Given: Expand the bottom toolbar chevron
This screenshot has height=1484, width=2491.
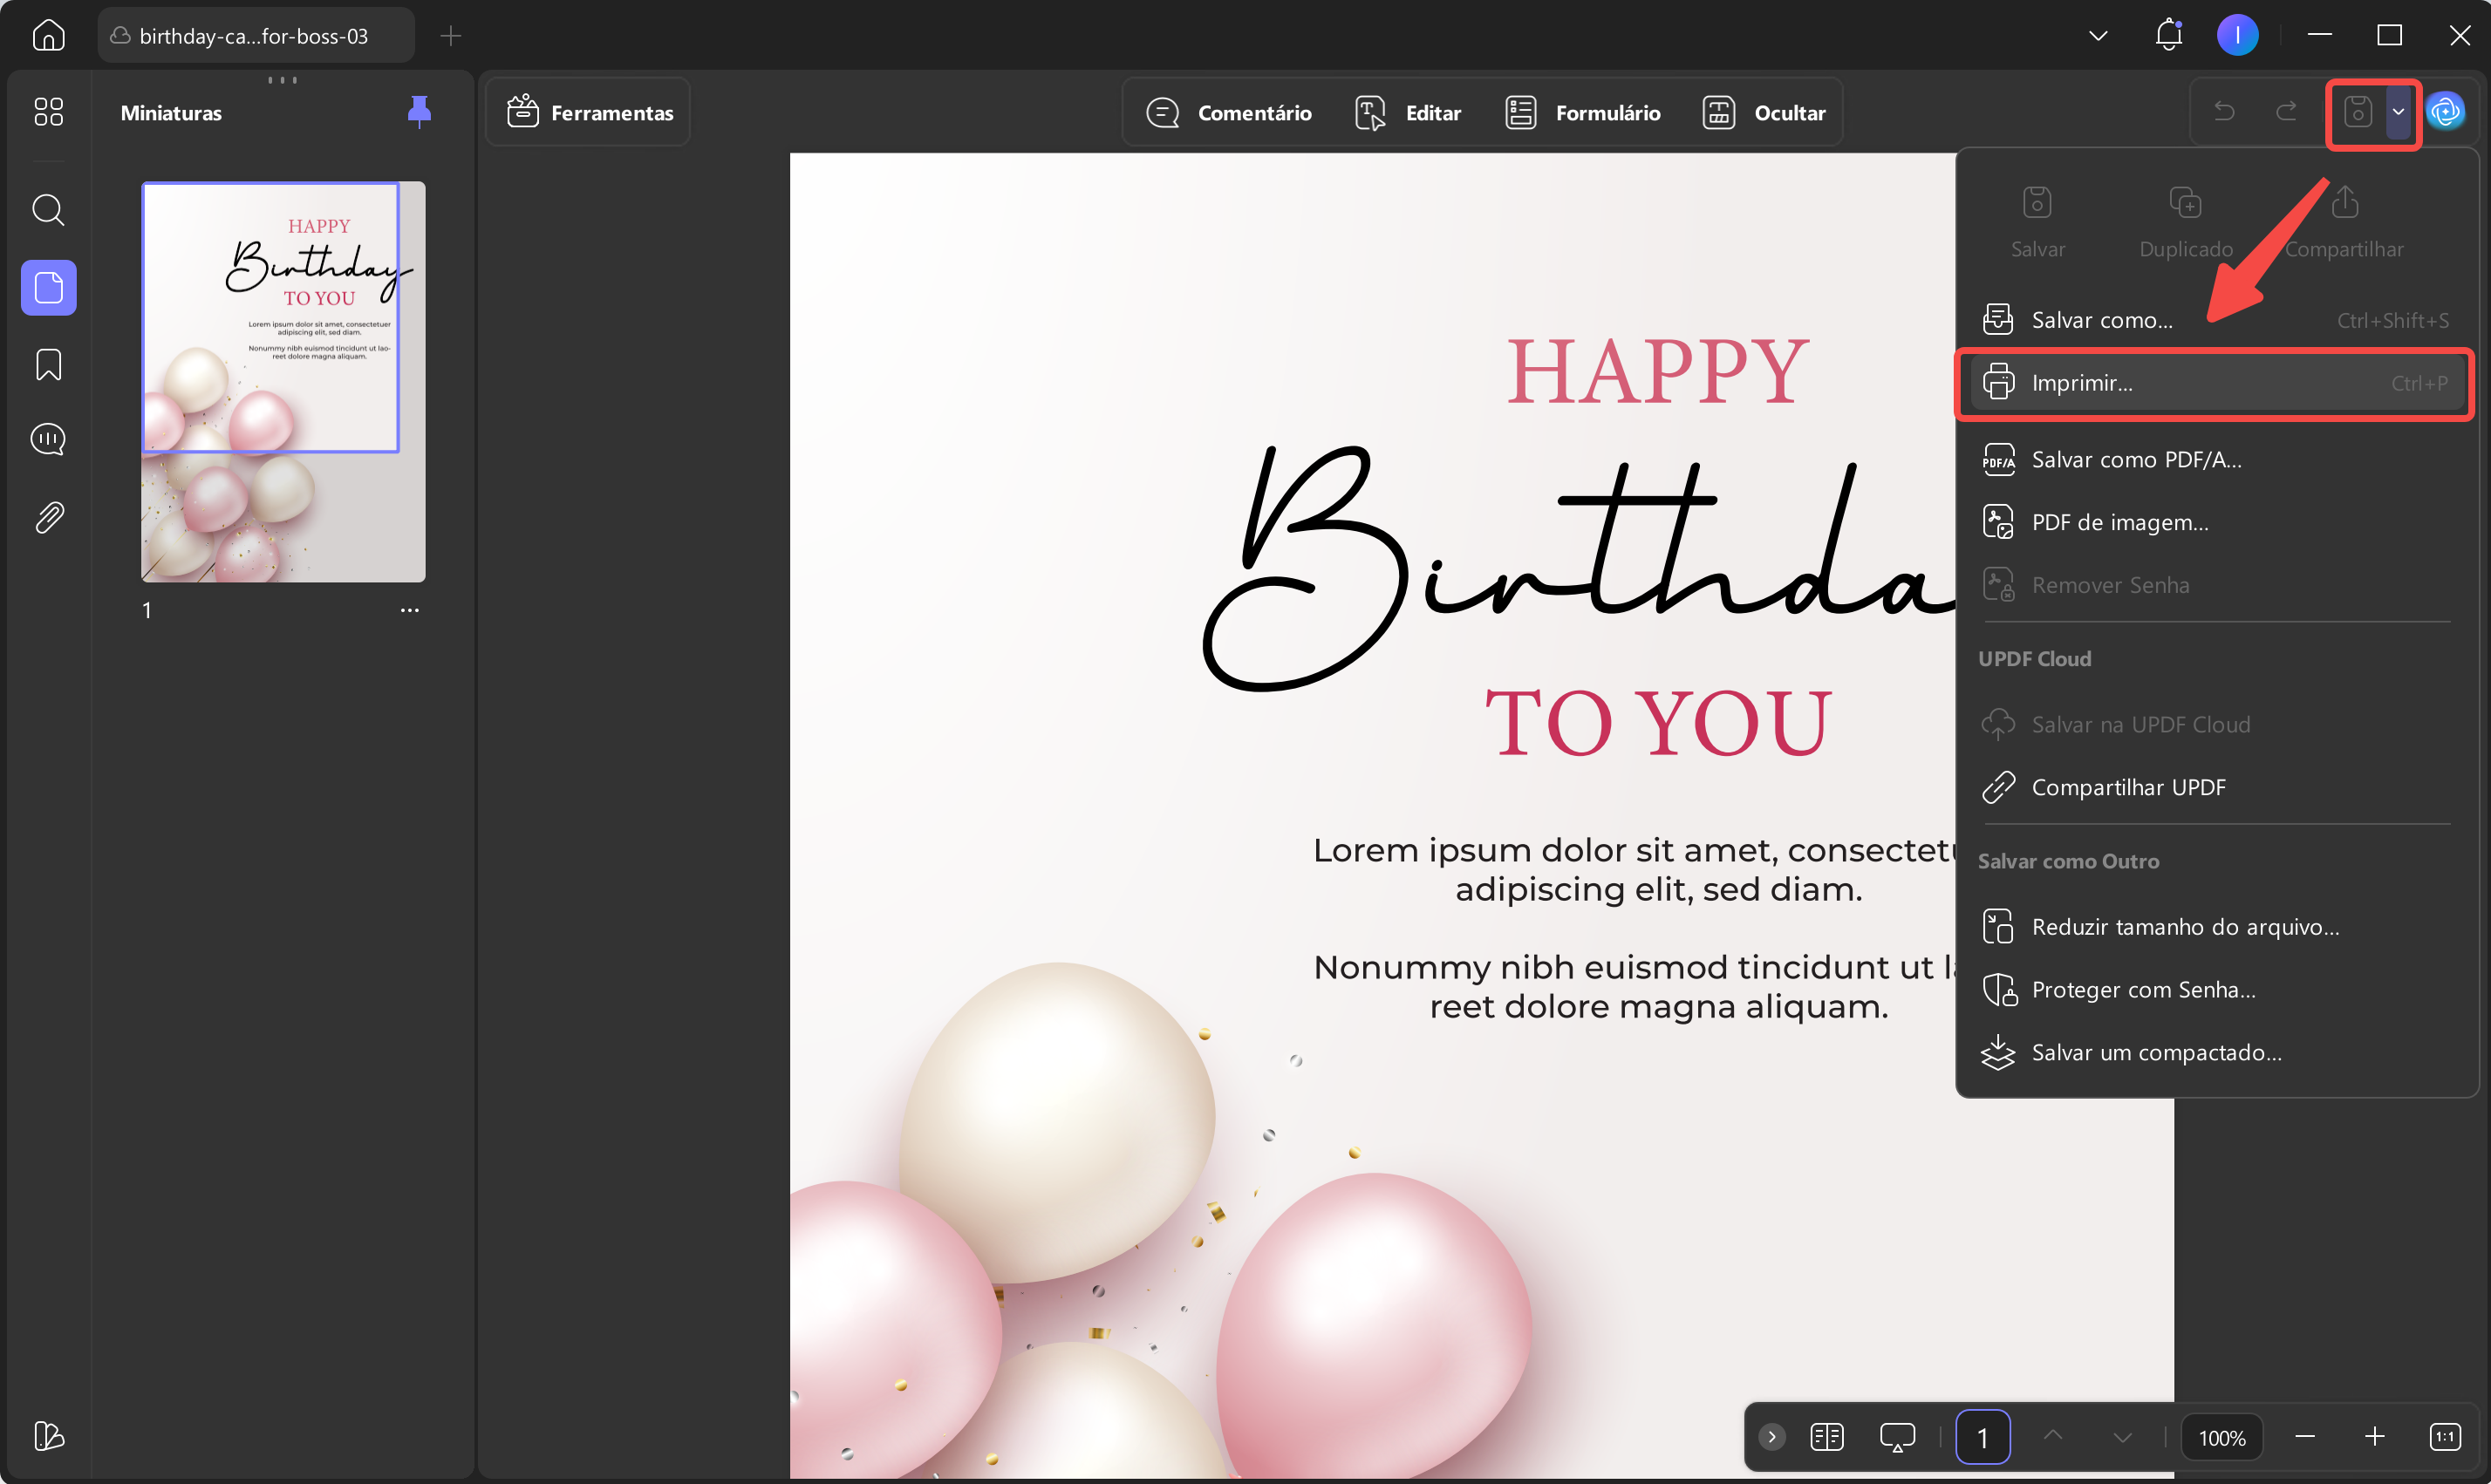Looking at the screenshot, I should [1772, 1437].
